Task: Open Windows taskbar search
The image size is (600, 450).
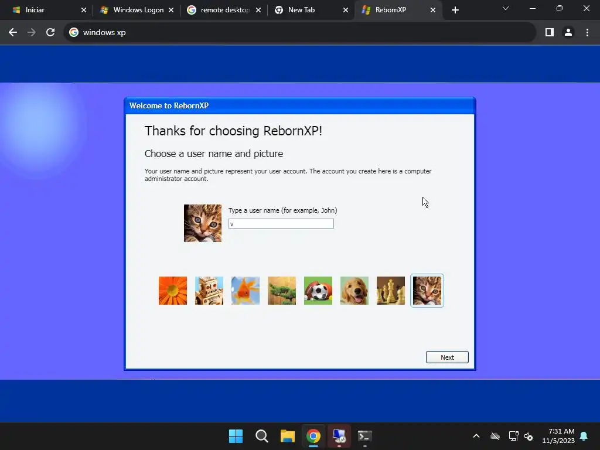Action: point(262,436)
